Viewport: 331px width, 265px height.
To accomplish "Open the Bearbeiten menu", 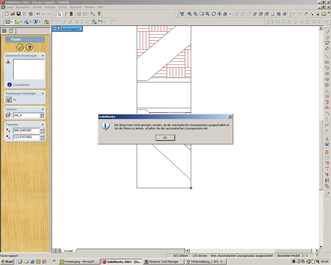I will click(23, 7).
